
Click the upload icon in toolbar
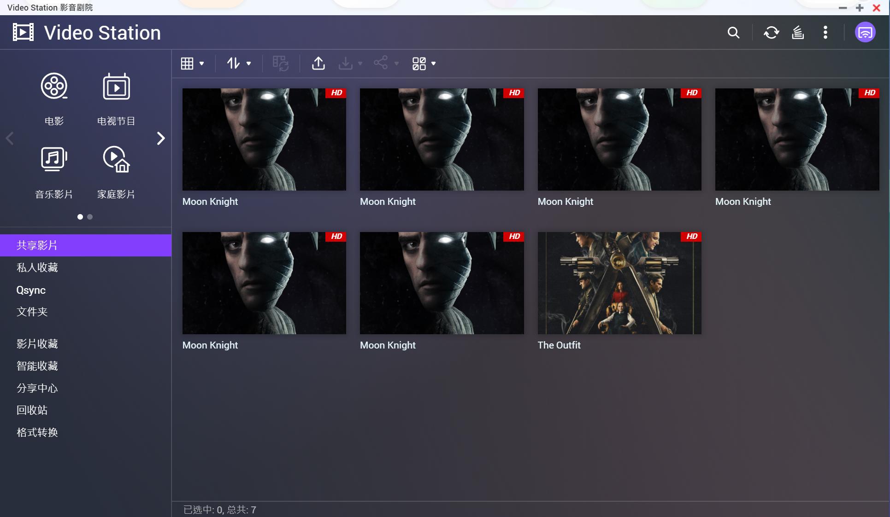[318, 63]
